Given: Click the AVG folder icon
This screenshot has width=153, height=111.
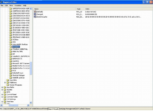Looking at the screenshot, I should click(x=11, y=42).
